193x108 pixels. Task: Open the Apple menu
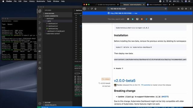[3, 1]
